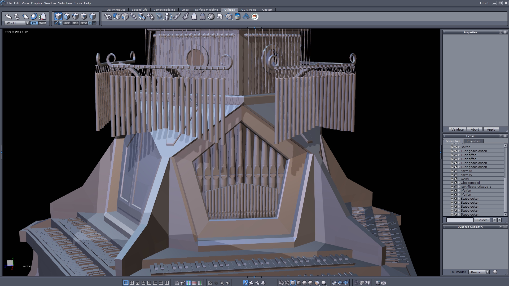Click the scene search input field
The width and height of the screenshot is (509, 286).
460,220
